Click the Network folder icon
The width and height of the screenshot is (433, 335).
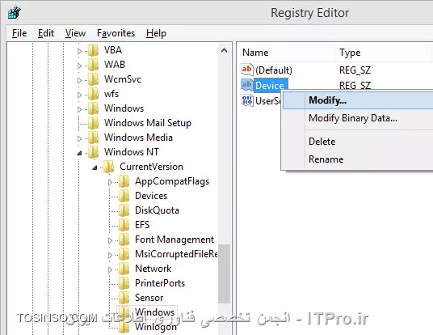pyautogui.click(x=124, y=269)
